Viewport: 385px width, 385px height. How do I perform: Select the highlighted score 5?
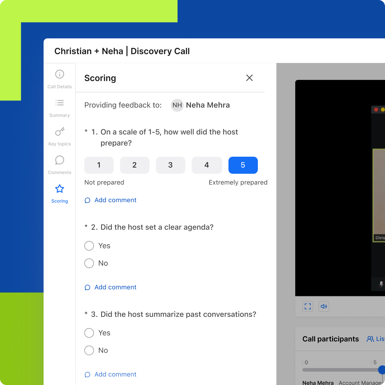point(243,165)
